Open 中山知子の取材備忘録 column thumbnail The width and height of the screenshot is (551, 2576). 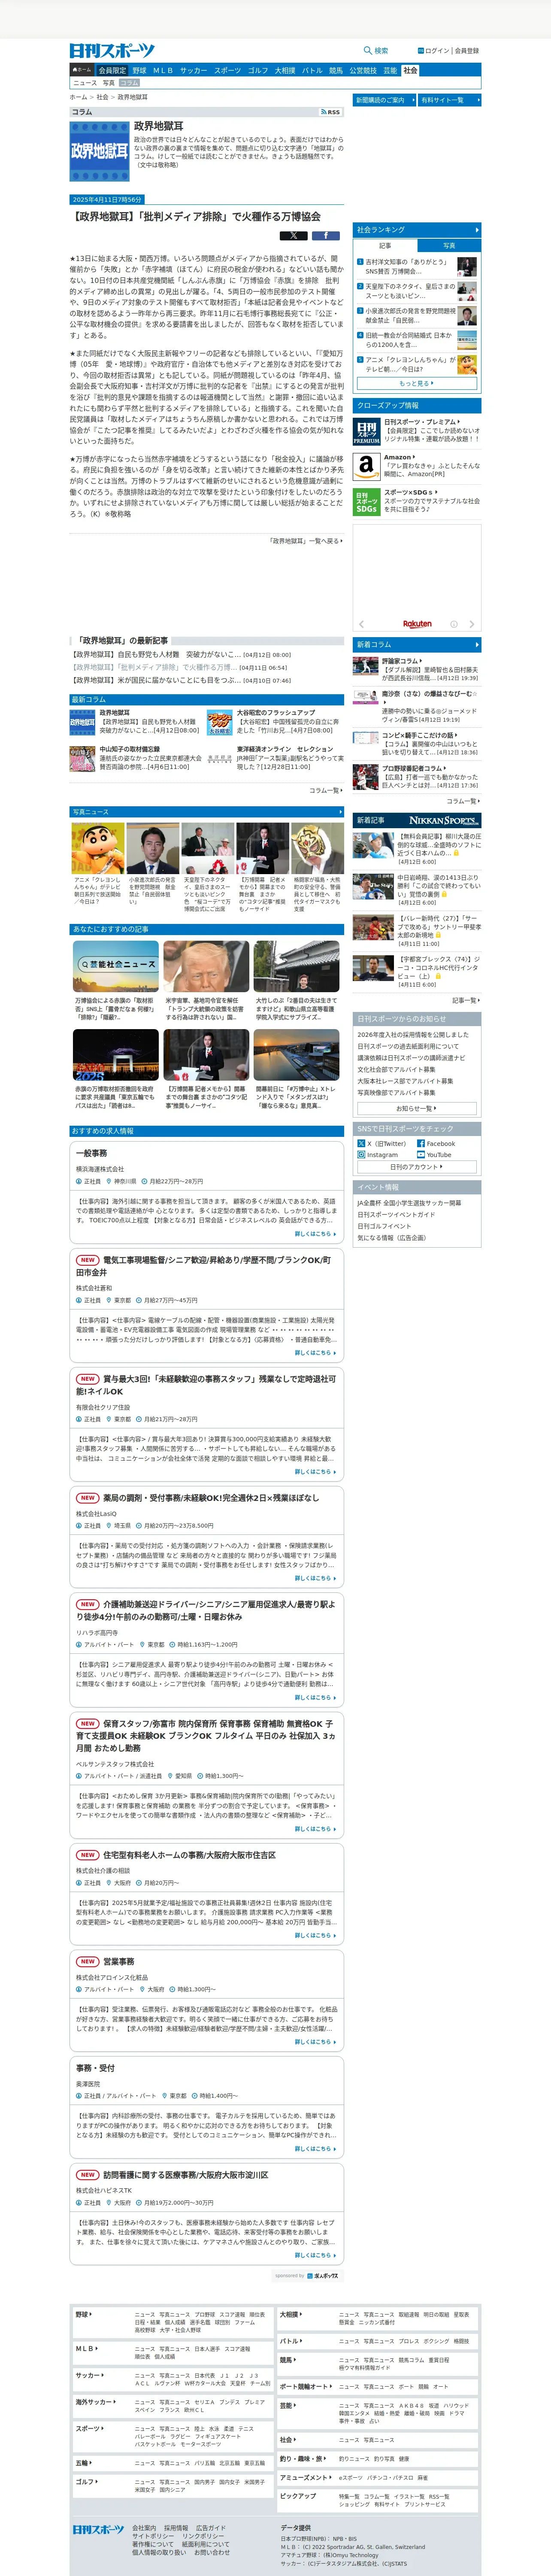point(82,758)
